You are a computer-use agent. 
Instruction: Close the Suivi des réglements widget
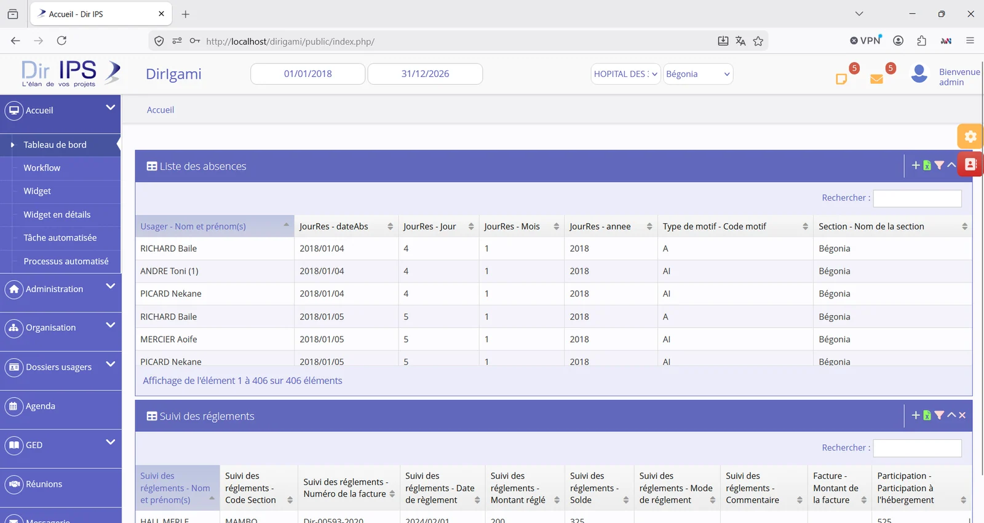pos(962,415)
